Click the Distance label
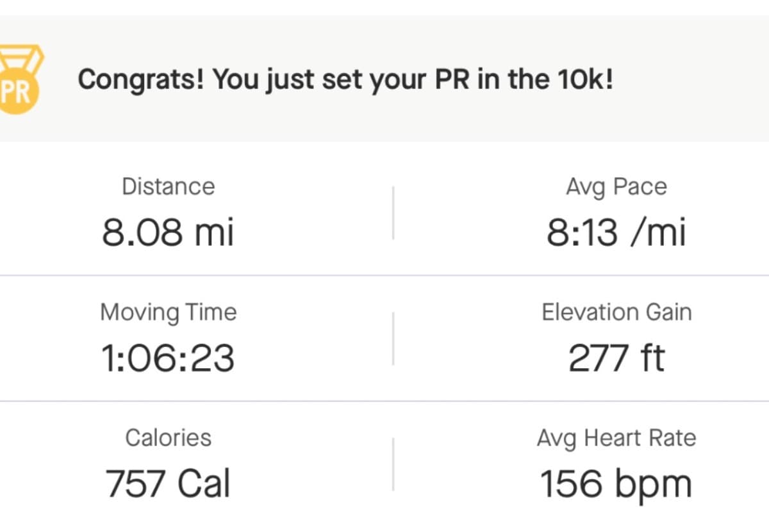This screenshot has width=769, height=525. point(168,186)
